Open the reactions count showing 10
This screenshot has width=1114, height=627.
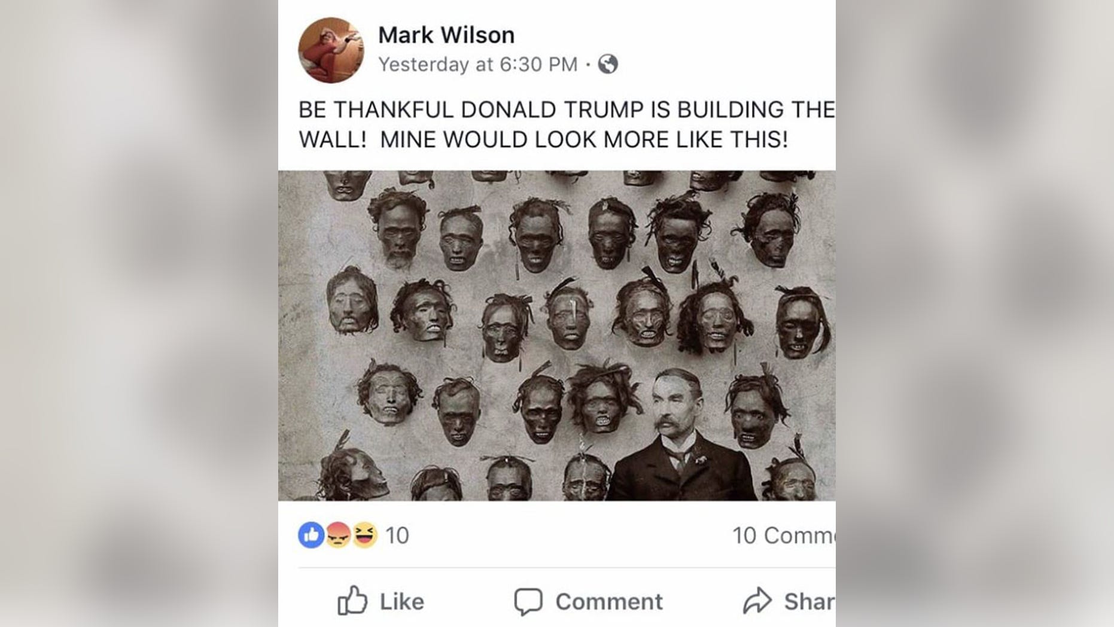pos(397,535)
